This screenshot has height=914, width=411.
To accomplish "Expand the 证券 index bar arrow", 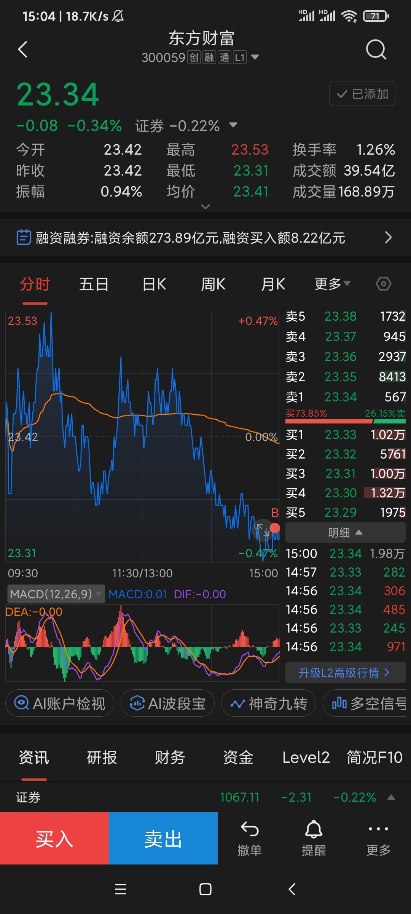I will click(x=391, y=797).
